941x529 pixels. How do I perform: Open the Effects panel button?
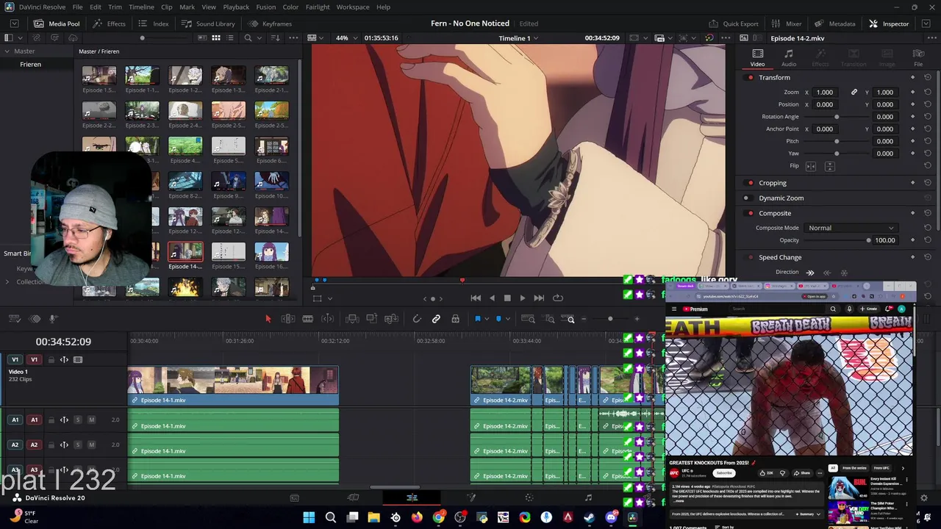(110, 24)
